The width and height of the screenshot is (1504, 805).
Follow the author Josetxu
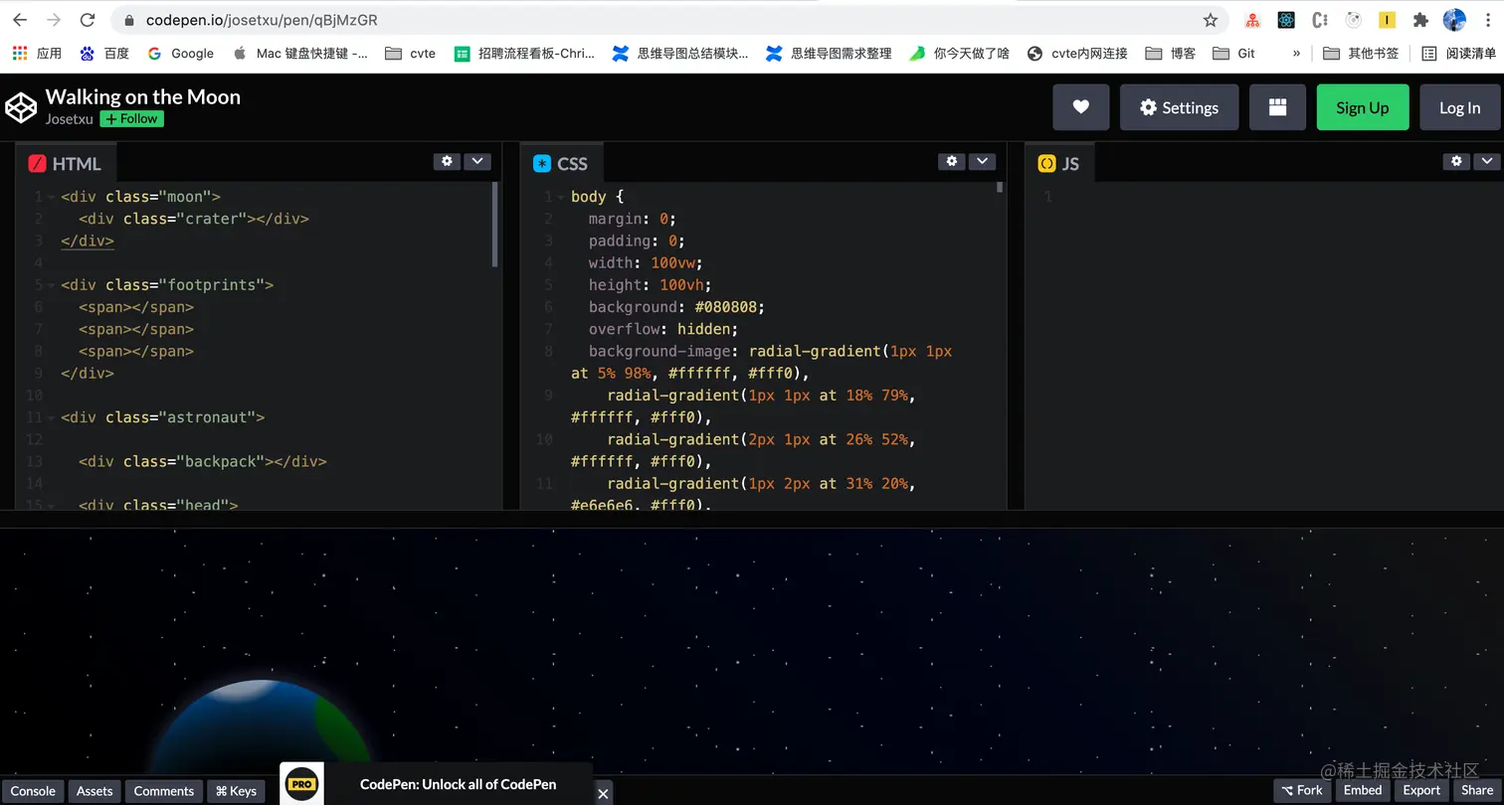point(131,118)
